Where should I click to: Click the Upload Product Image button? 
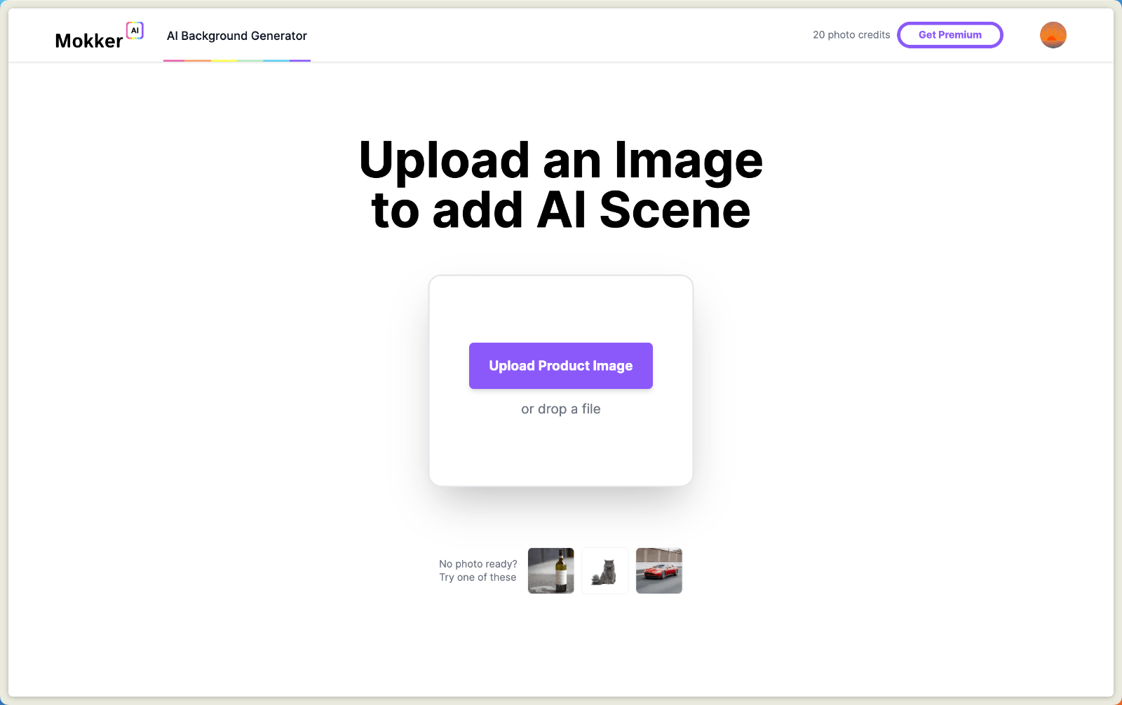pos(560,366)
